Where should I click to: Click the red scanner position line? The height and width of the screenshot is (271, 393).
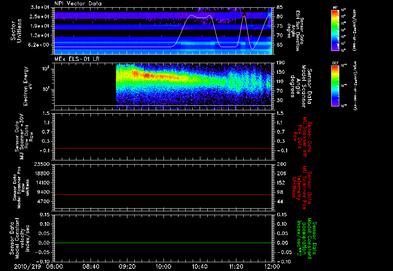click(x=163, y=195)
